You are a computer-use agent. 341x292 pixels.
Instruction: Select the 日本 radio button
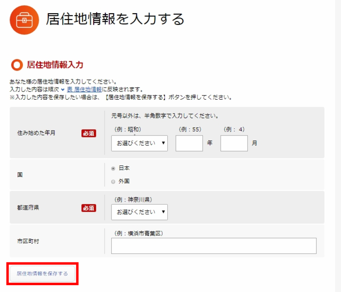coord(113,168)
